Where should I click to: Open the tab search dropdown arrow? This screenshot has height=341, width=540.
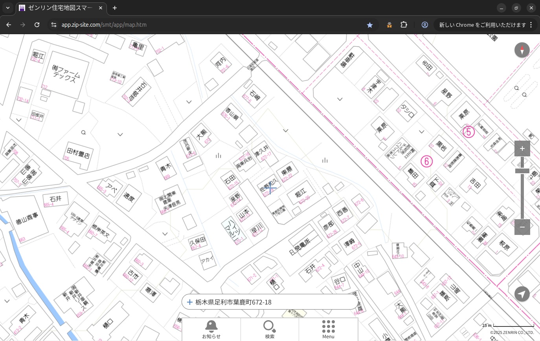coord(7,8)
